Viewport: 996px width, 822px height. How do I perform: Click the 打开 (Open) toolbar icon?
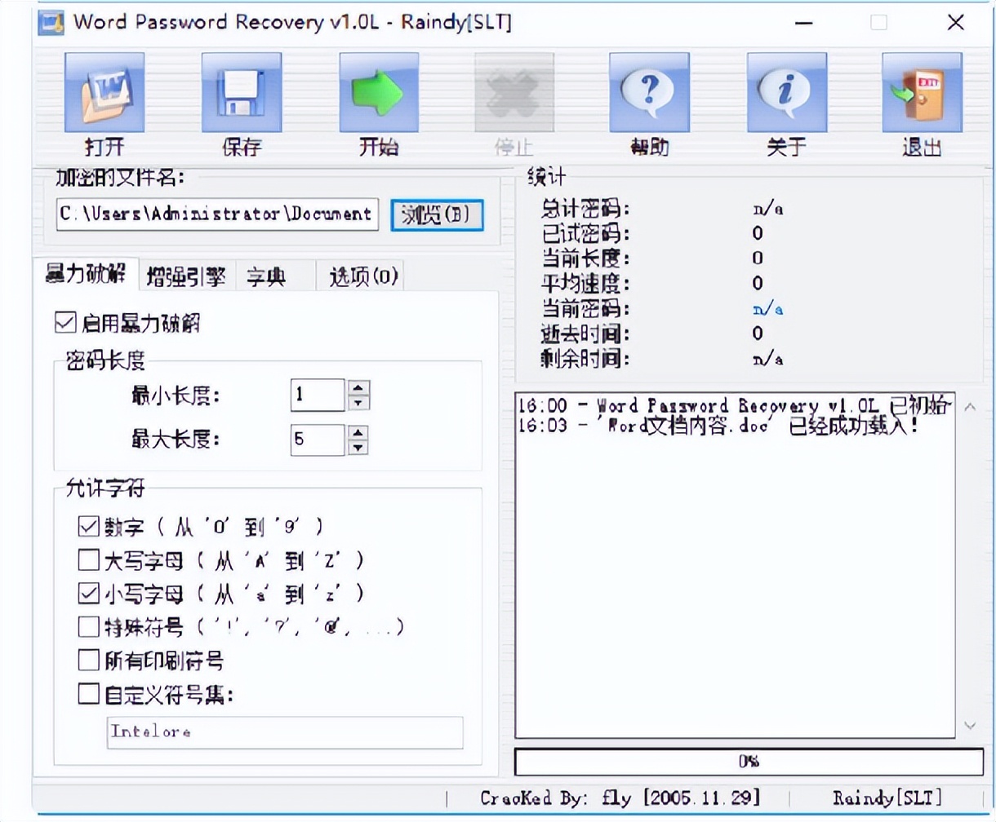pos(104,93)
